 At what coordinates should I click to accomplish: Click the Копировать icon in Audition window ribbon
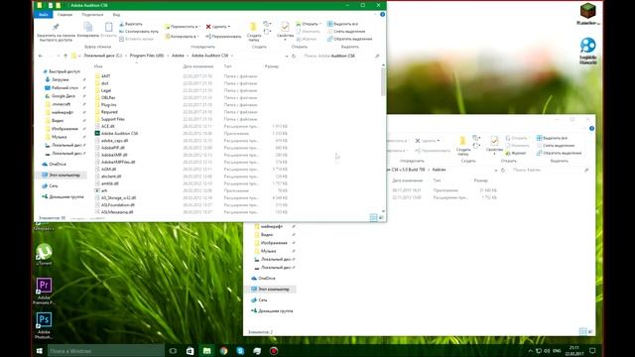(88, 31)
